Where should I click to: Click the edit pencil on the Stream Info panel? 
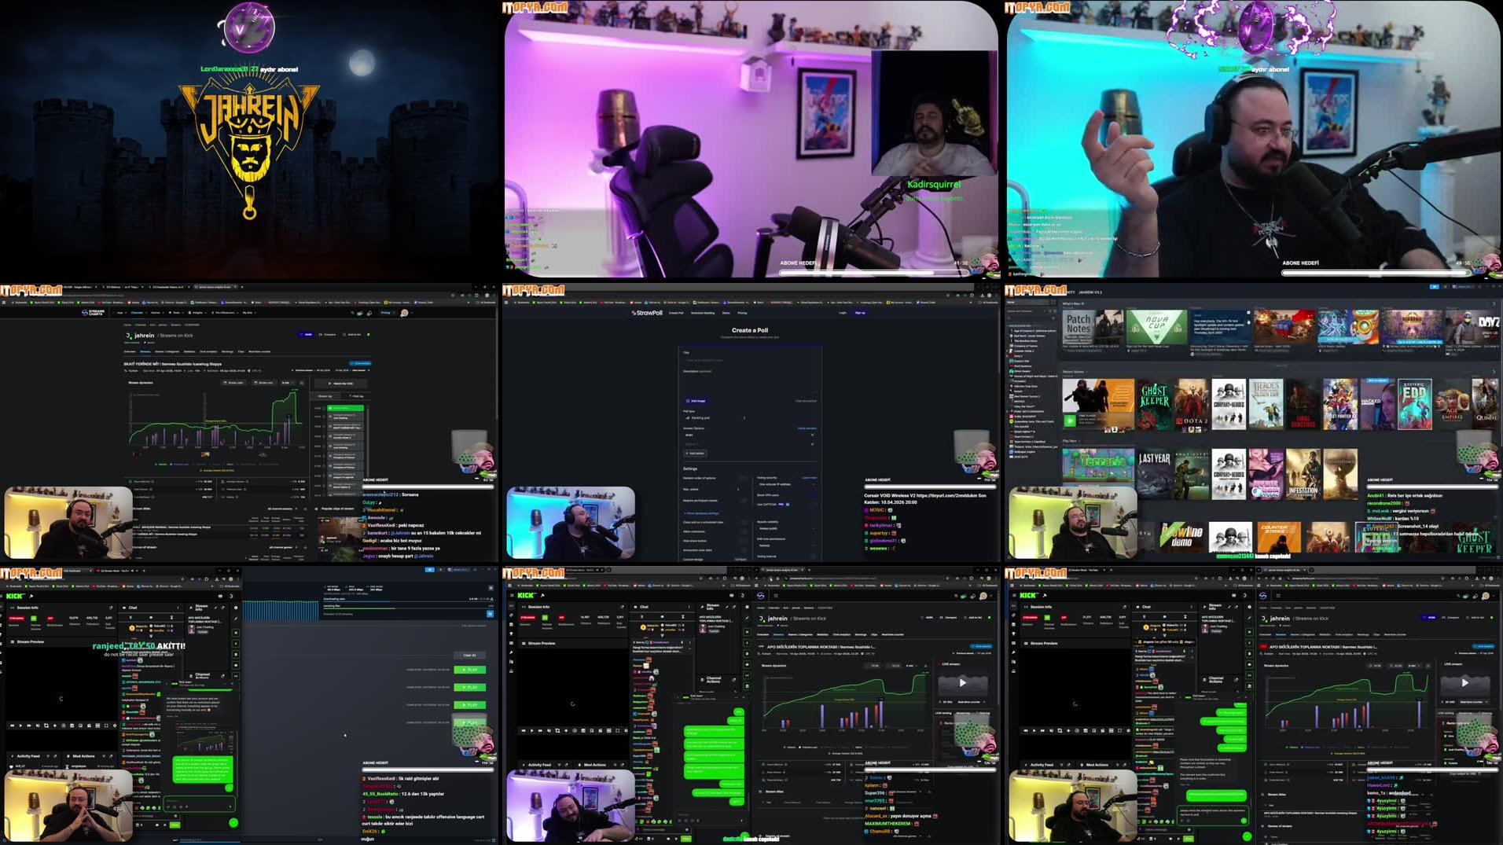click(x=216, y=608)
